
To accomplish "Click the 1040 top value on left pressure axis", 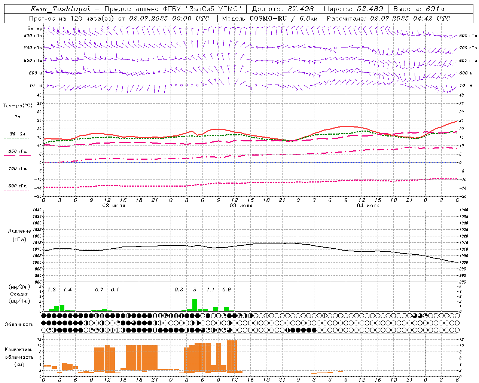I will point(37,210).
